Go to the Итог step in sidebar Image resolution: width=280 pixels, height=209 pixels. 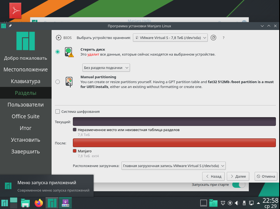pyautogui.click(x=26, y=128)
